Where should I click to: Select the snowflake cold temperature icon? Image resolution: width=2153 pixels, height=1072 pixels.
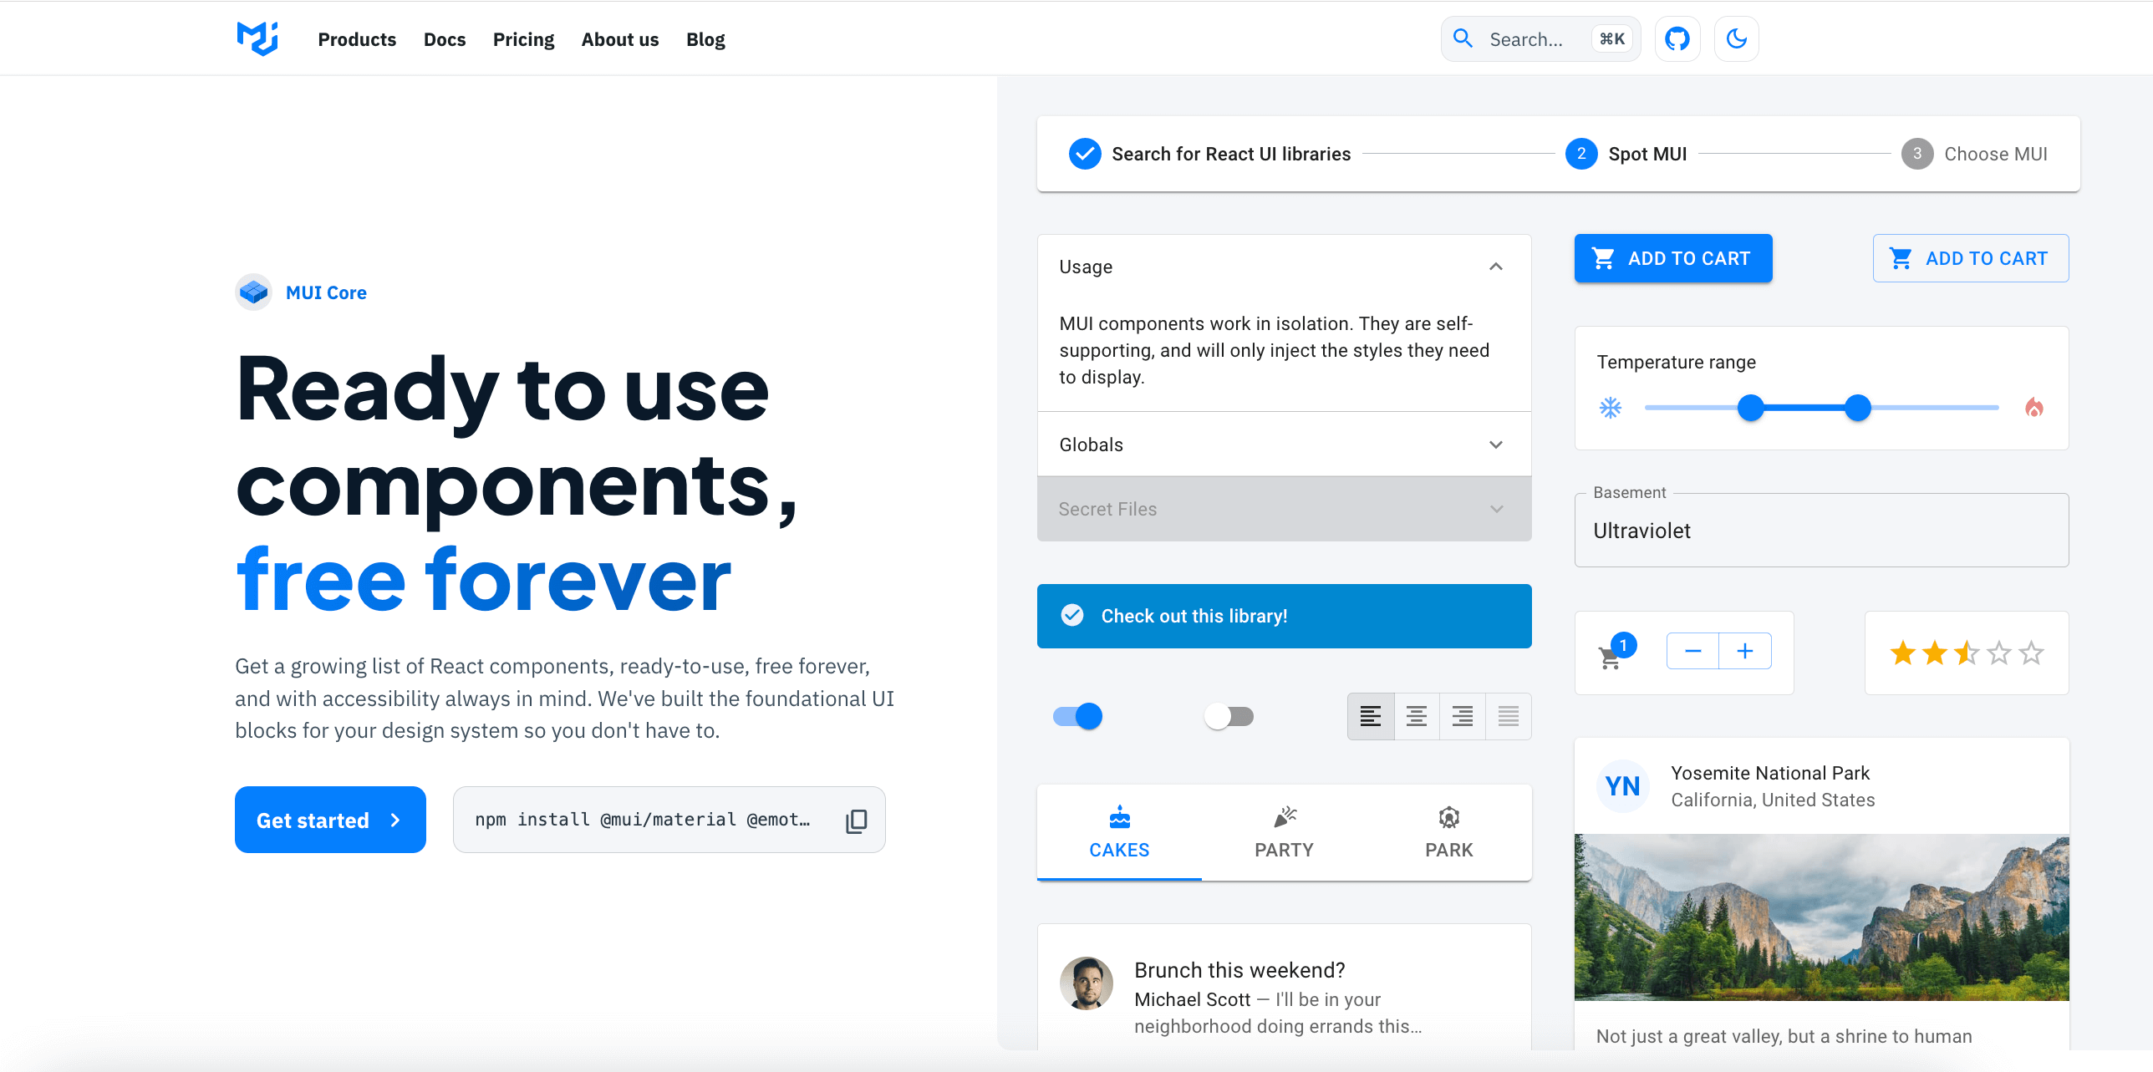1611,408
